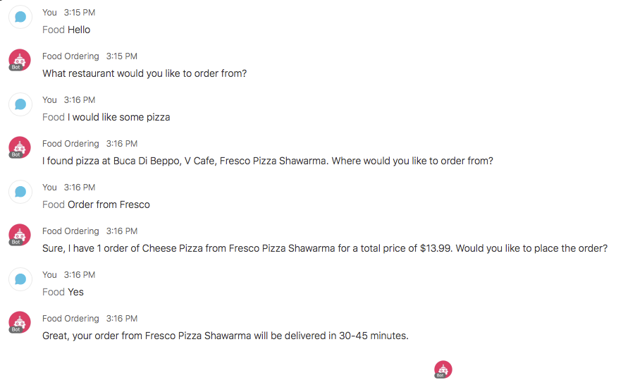Open the Food Ordering sender name at 3:15 PM
This screenshot has width=635, height=385.
pyautogui.click(x=70, y=56)
